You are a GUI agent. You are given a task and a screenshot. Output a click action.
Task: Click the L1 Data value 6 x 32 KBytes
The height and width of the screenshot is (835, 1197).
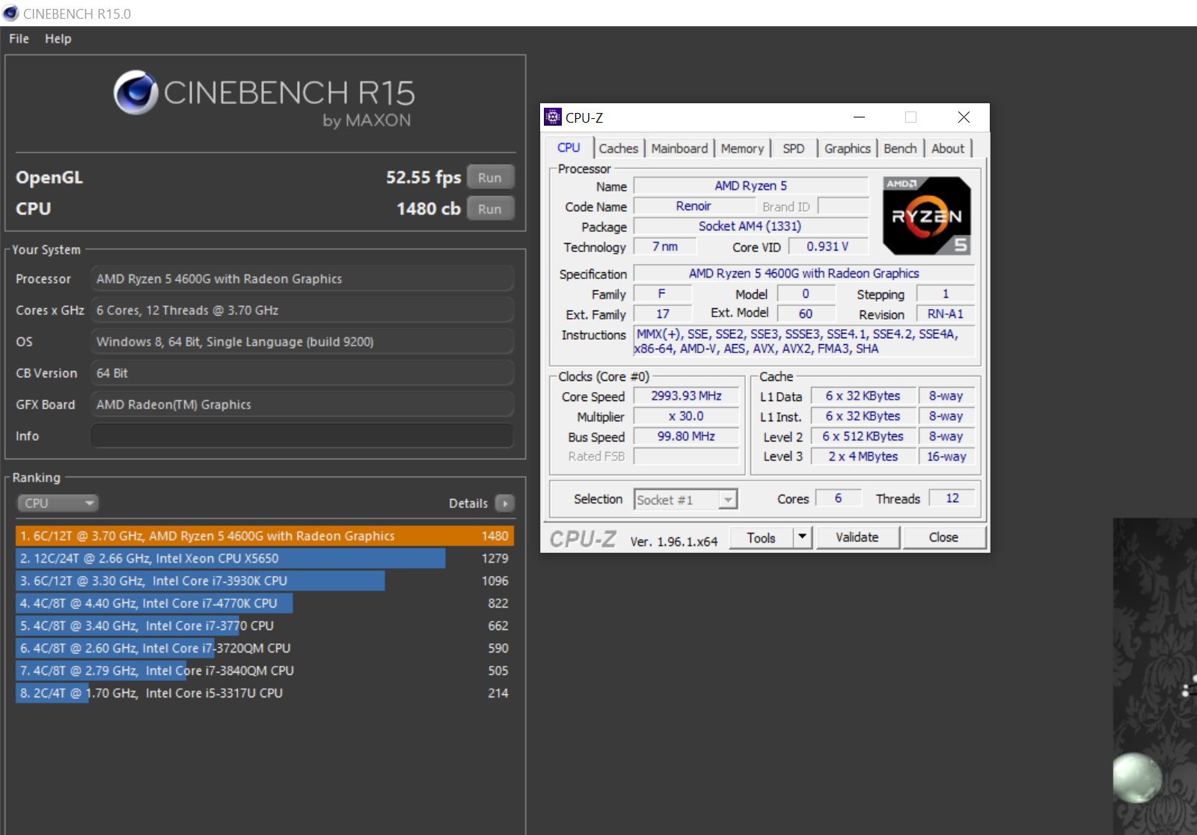[x=863, y=396]
